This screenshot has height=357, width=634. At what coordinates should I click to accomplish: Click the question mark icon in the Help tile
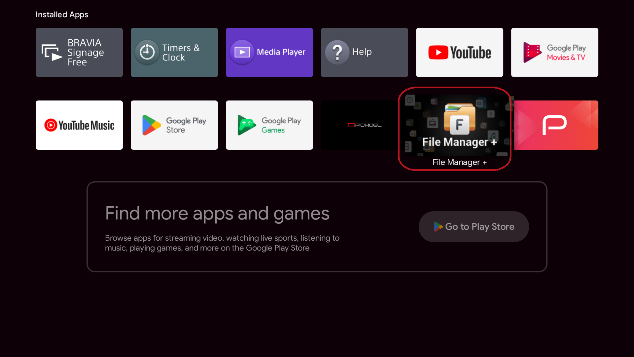tap(337, 52)
